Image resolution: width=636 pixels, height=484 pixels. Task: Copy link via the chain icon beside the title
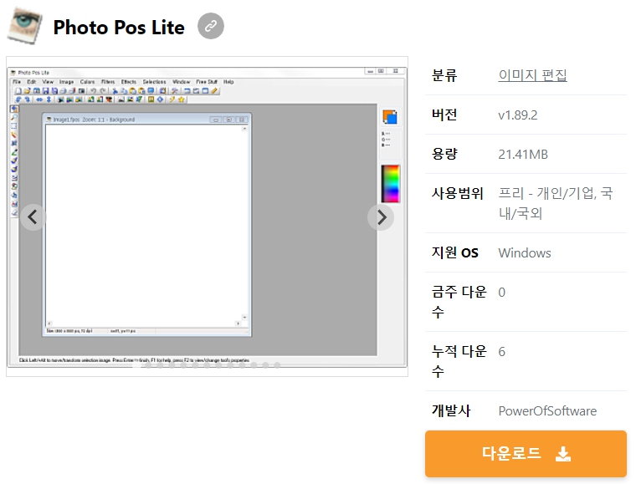(x=211, y=26)
